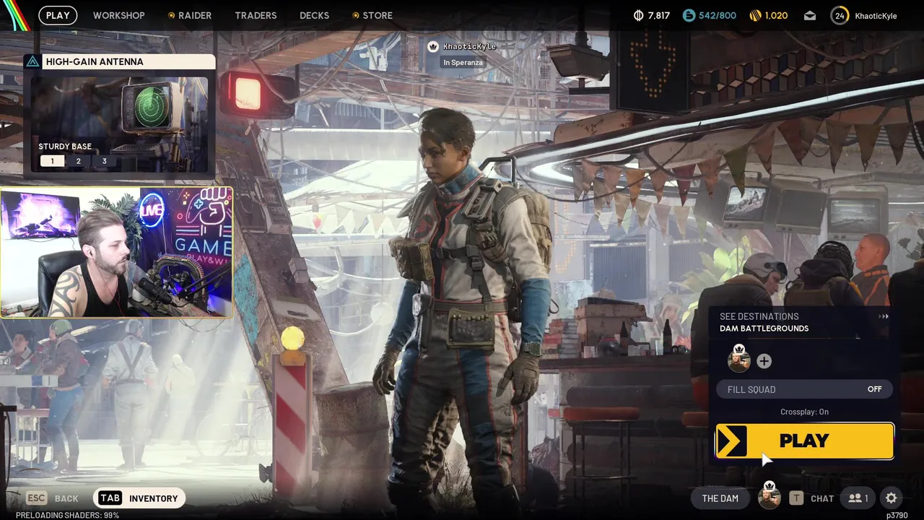Click the blue stash icon showing 542/800
The width and height of the screenshot is (924, 520).
[689, 15]
